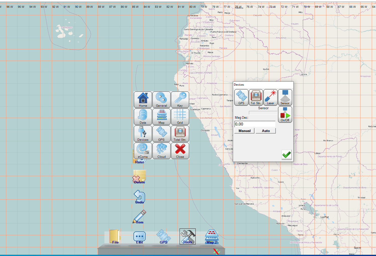376x256 pixels.
Task: Confirm with the green checkmark
Action: click(x=286, y=155)
